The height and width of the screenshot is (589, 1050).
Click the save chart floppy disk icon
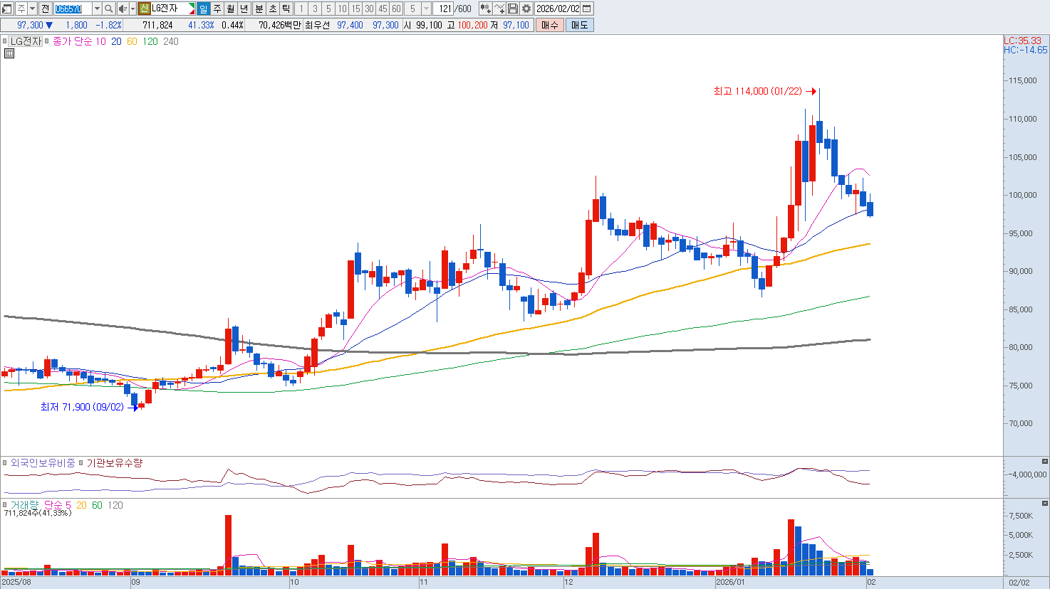point(513,9)
